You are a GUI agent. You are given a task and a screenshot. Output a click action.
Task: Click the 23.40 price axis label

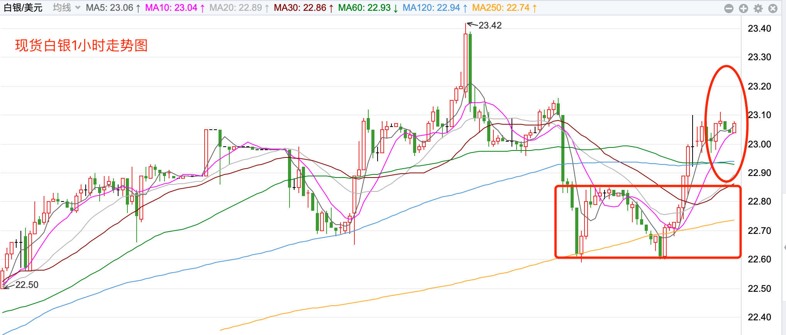coord(759,29)
